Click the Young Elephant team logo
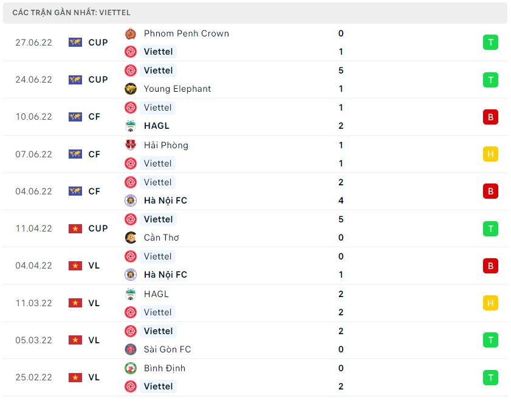511x401 pixels. click(x=131, y=89)
